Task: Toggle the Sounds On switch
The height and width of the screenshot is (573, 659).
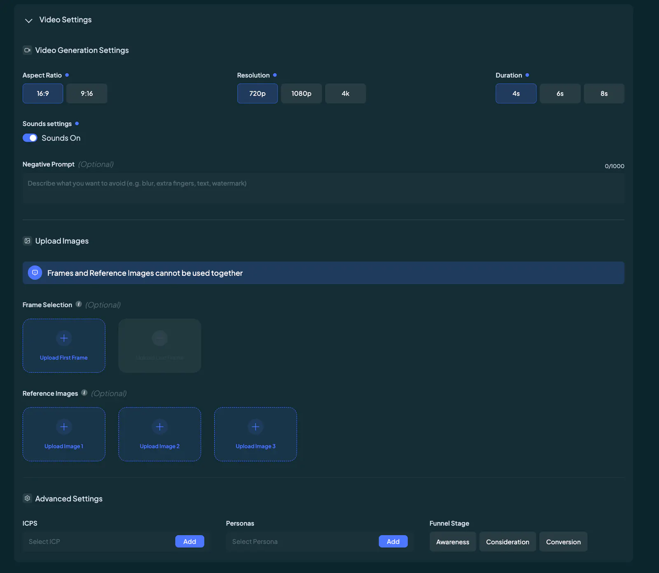Action: pos(30,138)
